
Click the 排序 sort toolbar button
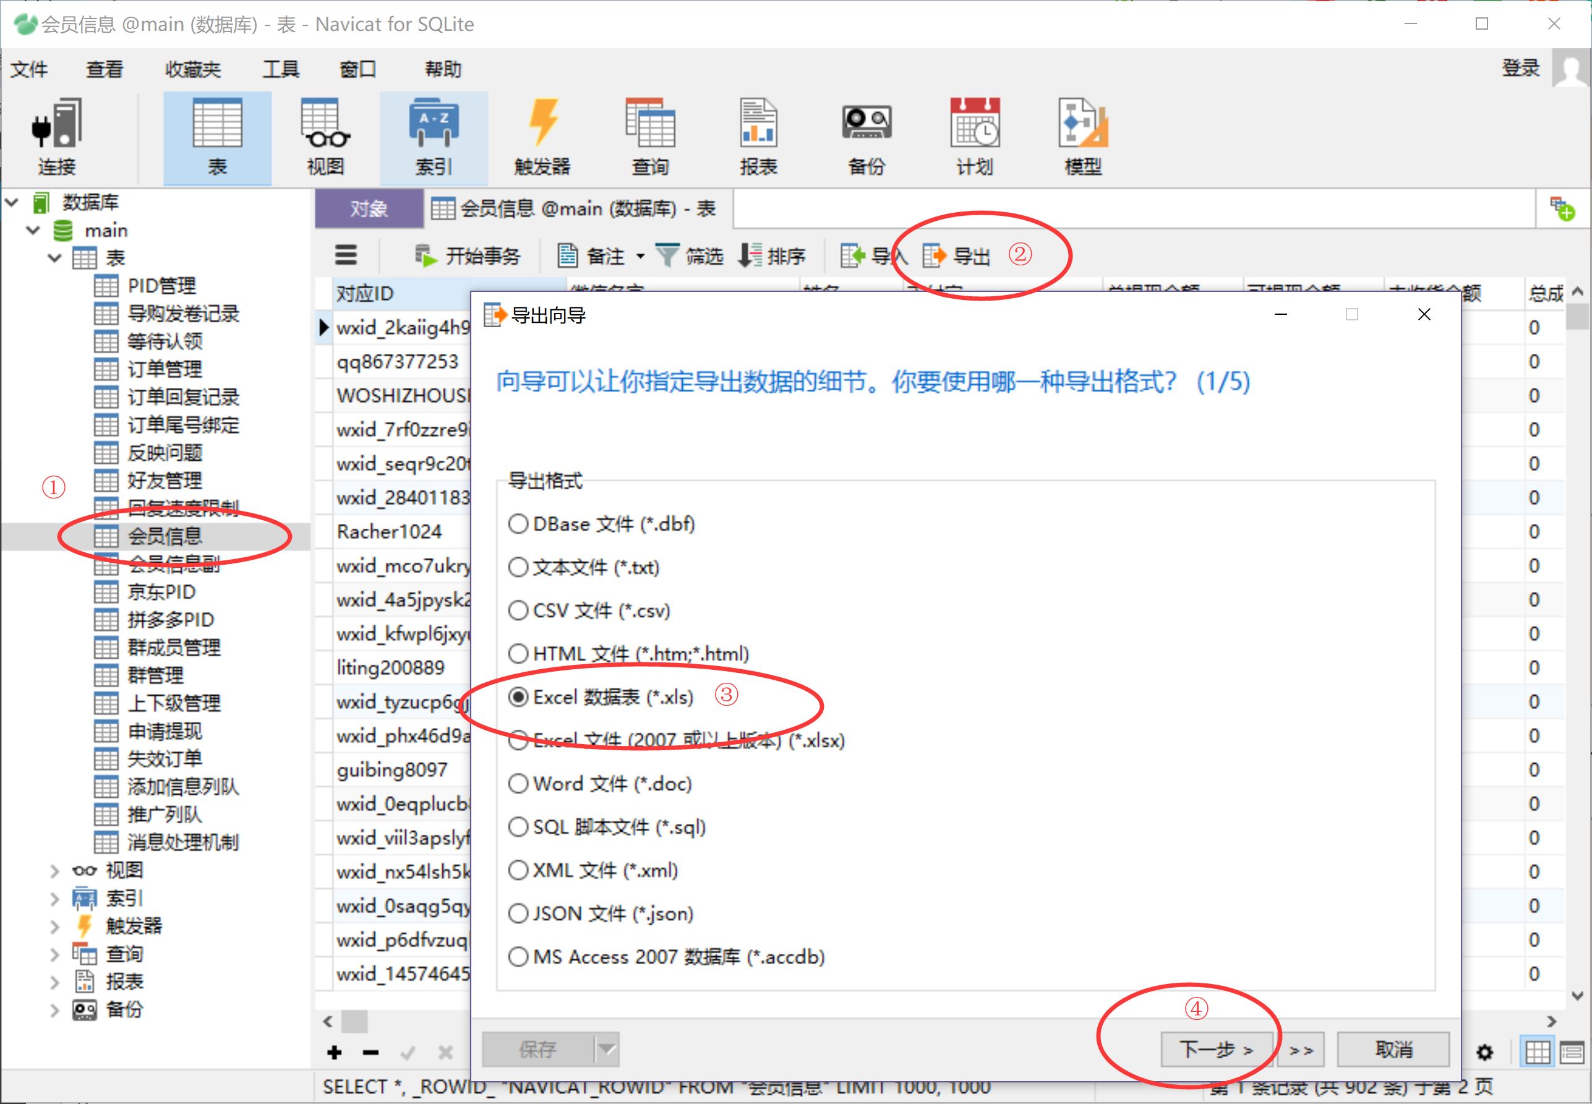pyautogui.click(x=772, y=256)
